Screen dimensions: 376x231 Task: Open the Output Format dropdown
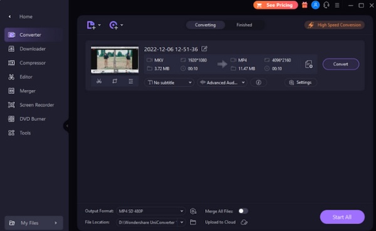pyautogui.click(x=151, y=211)
